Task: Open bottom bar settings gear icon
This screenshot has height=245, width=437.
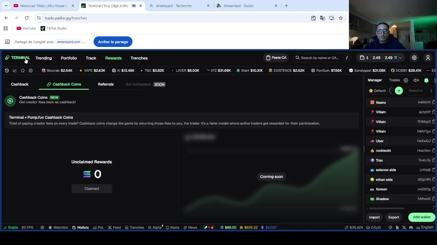Action: (42, 227)
